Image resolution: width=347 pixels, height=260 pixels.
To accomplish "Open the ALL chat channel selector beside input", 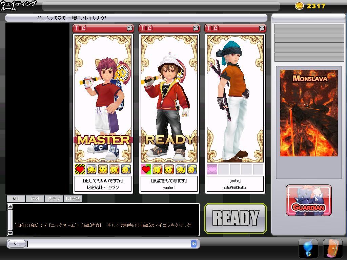I will point(17,244).
